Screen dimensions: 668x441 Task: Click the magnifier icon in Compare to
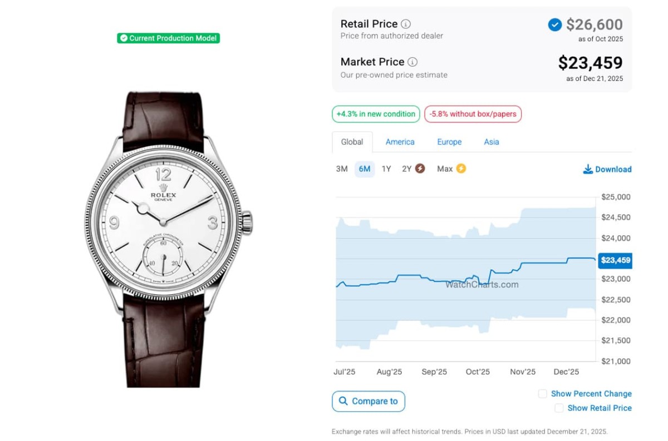click(x=343, y=401)
